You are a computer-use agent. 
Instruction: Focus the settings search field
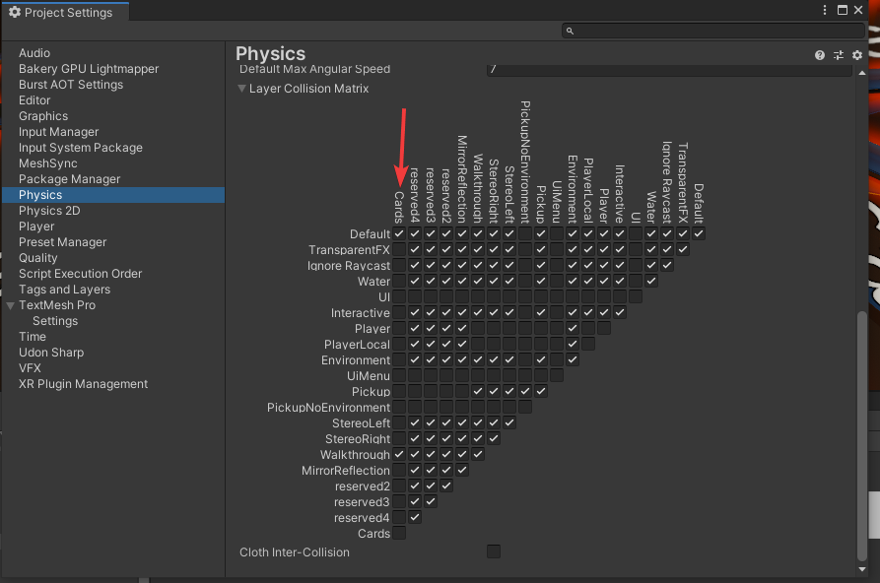(714, 32)
